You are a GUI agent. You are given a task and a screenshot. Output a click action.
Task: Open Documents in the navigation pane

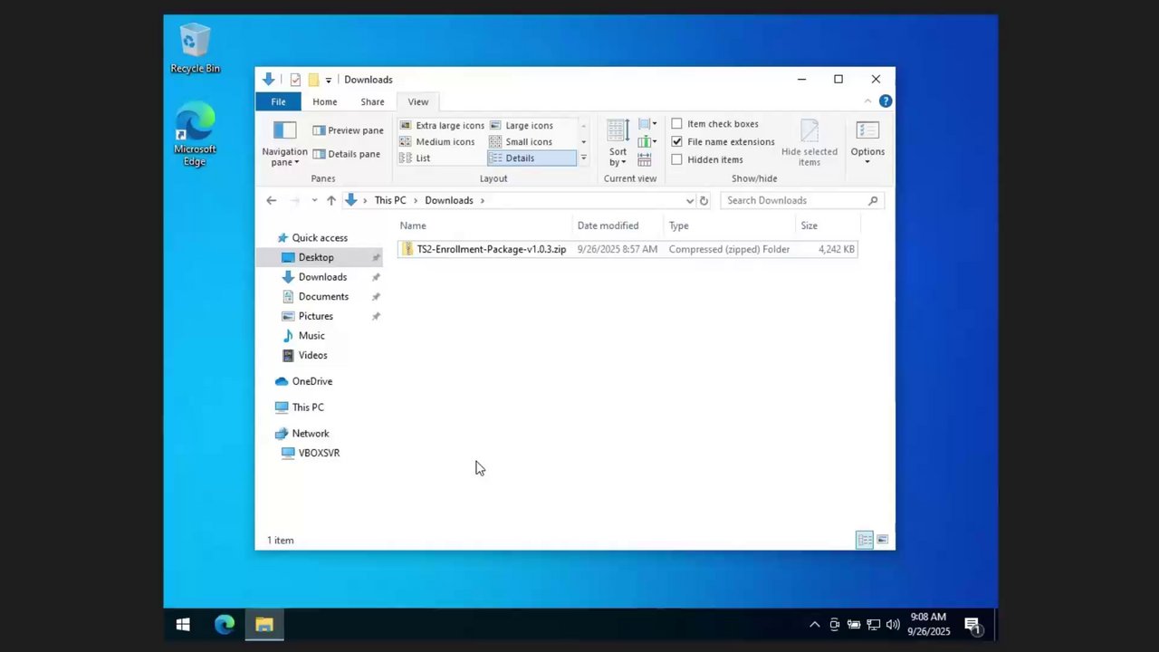(323, 297)
